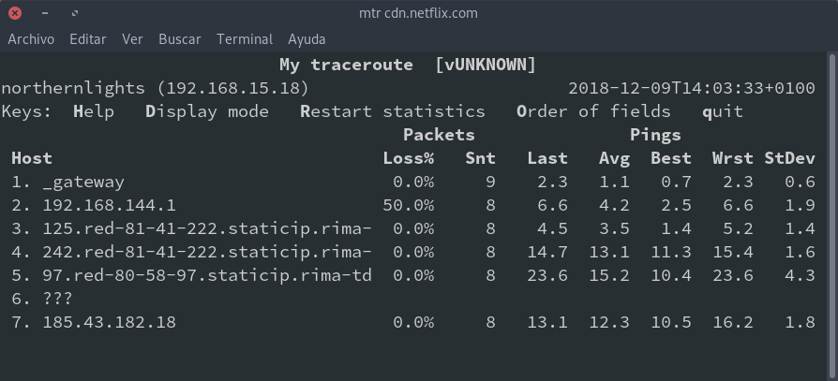The width and height of the screenshot is (838, 381).
Task: Open the Ayuda menu
Action: pos(307,39)
